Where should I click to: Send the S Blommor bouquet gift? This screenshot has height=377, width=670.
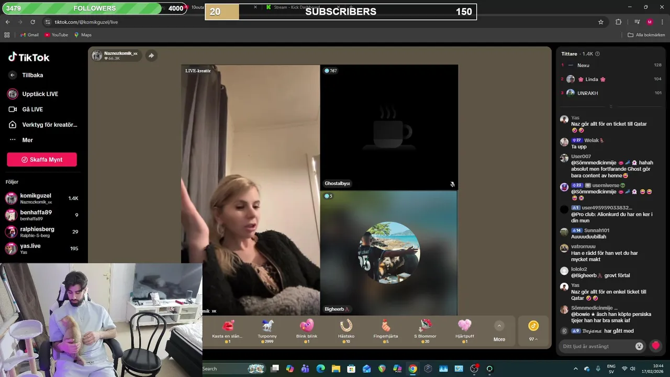[425, 331]
